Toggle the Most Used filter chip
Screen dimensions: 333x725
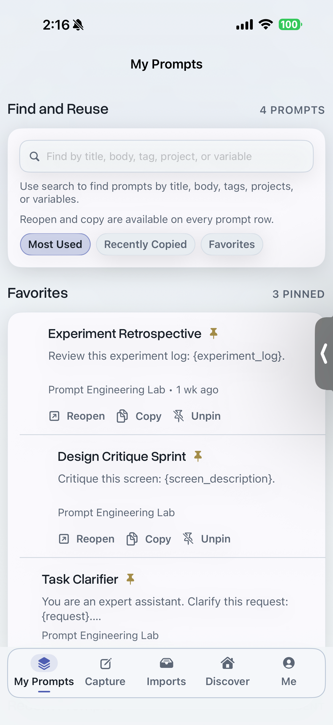(55, 244)
